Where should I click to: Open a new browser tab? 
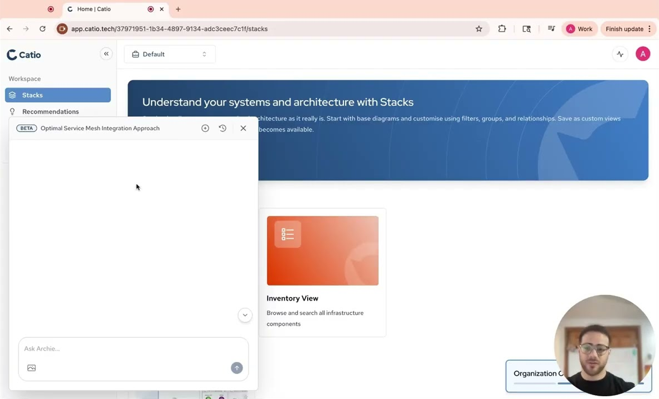pyautogui.click(x=178, y=9)
